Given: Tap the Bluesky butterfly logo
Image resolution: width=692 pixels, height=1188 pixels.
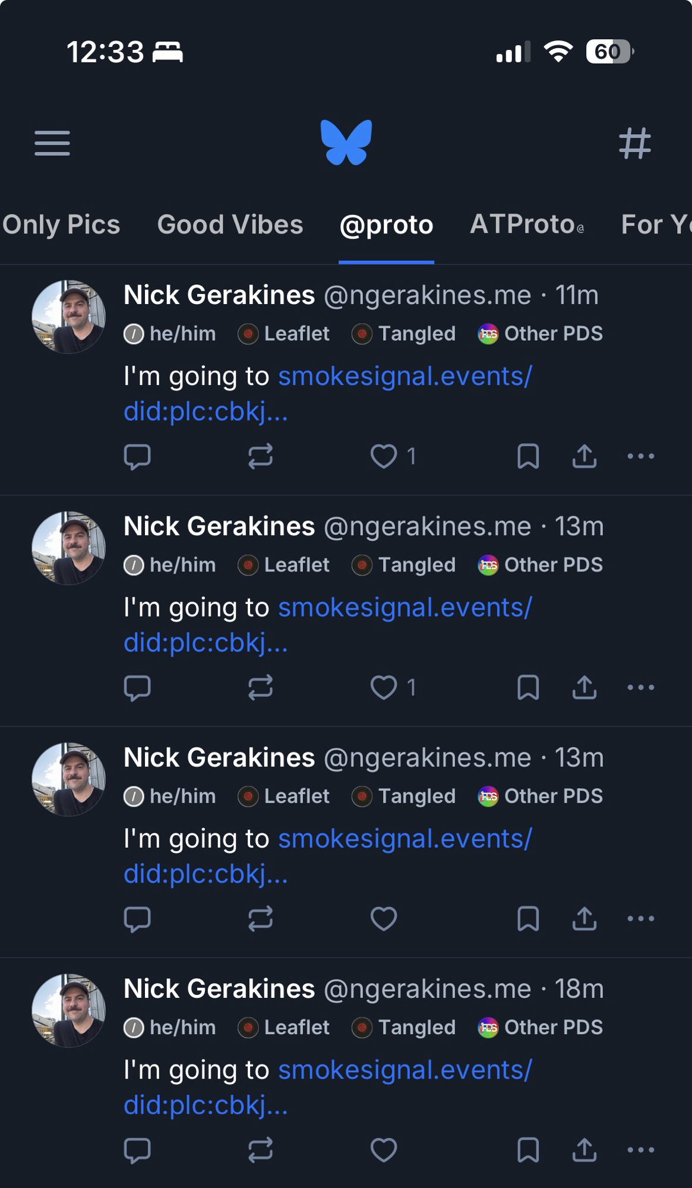Looking at the screenshot, I should (x=346, y=143).
